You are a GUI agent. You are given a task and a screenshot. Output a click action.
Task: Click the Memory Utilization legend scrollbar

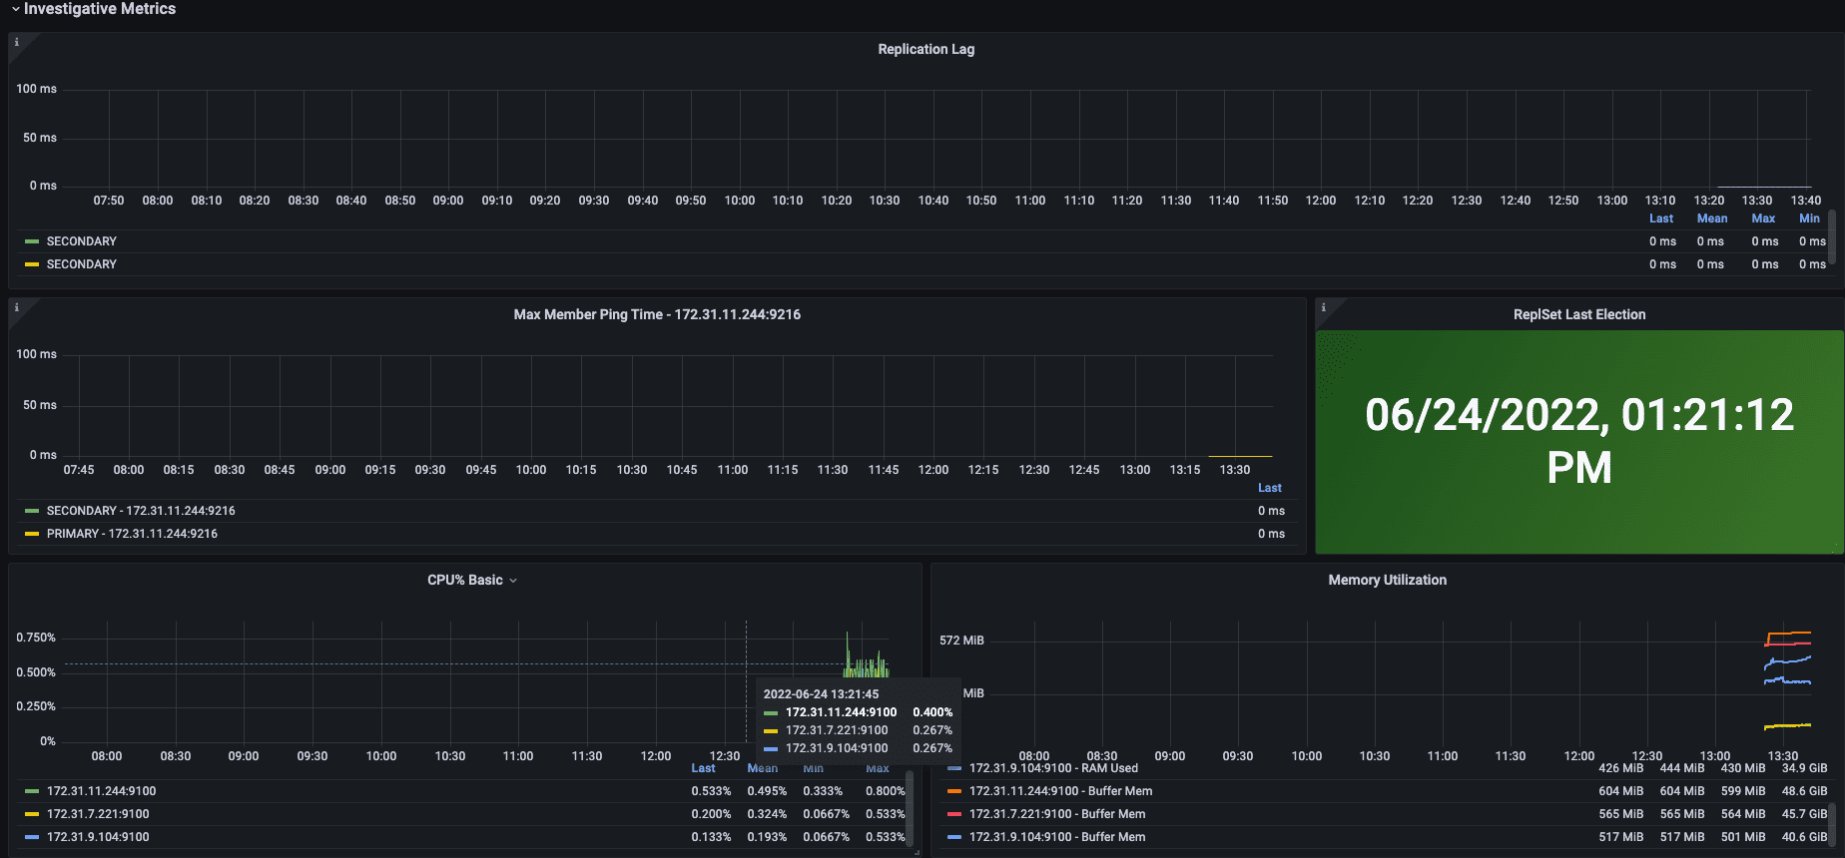click(1832, 823)
